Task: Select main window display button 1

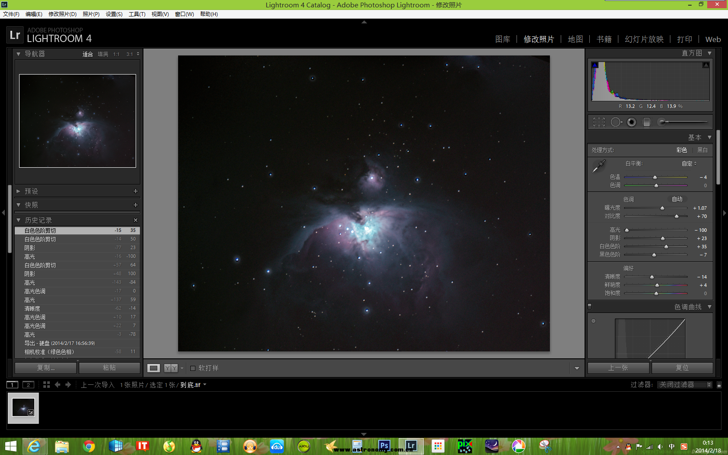Action: [x=13, y=385]
